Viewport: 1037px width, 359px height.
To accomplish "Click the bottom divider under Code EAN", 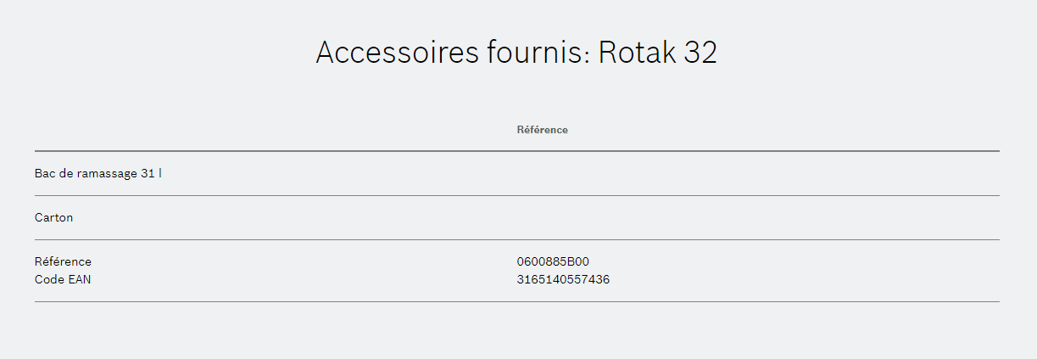I will [x=517, y=301].
